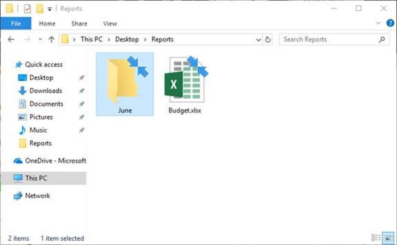Open the File menu tab
The height and width of the screenshot is (245, 397).
tap(16, 24)
